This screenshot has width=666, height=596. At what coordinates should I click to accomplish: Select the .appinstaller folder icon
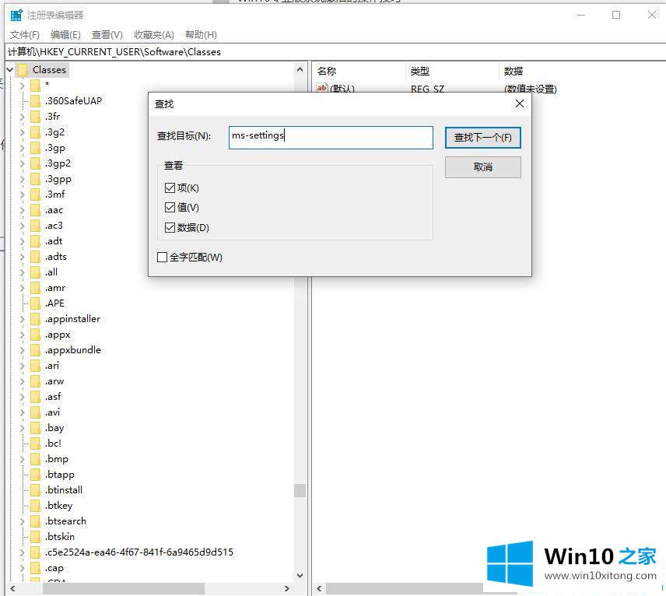pos(35,319)
